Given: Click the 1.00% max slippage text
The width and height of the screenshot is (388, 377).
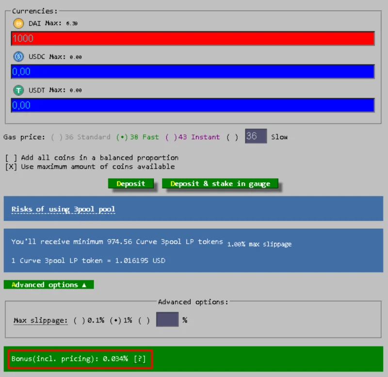Looking at the screenshot, I should pos(259,244).
